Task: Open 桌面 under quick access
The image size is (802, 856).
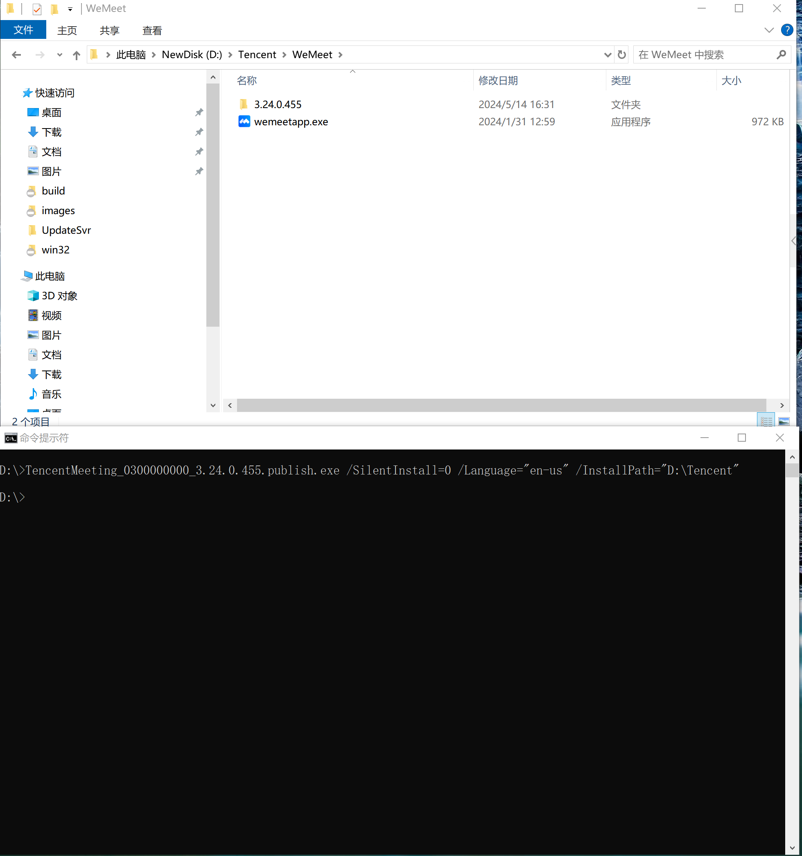Action: [51, 113]
